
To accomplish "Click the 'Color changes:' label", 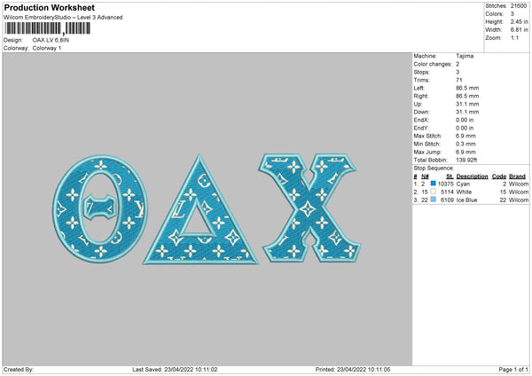I will pos(433,64).
